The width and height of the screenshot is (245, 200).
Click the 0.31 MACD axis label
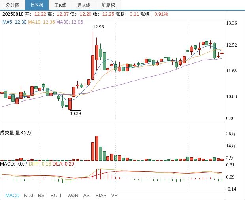(x=230, y=165)
